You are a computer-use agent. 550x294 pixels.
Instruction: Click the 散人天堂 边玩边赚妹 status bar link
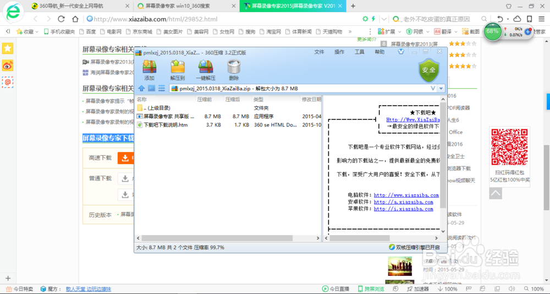[x=89, y=289]
